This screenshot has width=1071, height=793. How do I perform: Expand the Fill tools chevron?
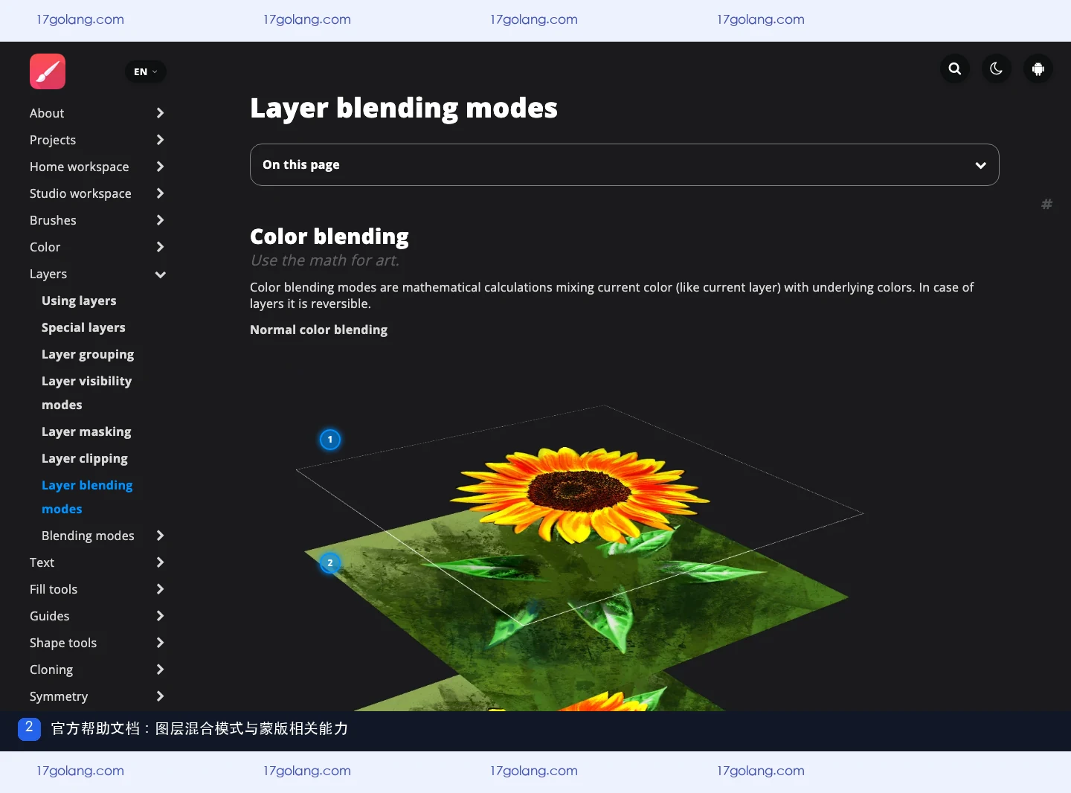(160, 589)
